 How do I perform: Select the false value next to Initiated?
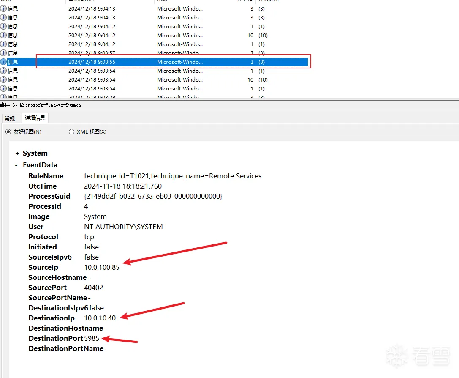pyautogui.click(x=91, y=247)
